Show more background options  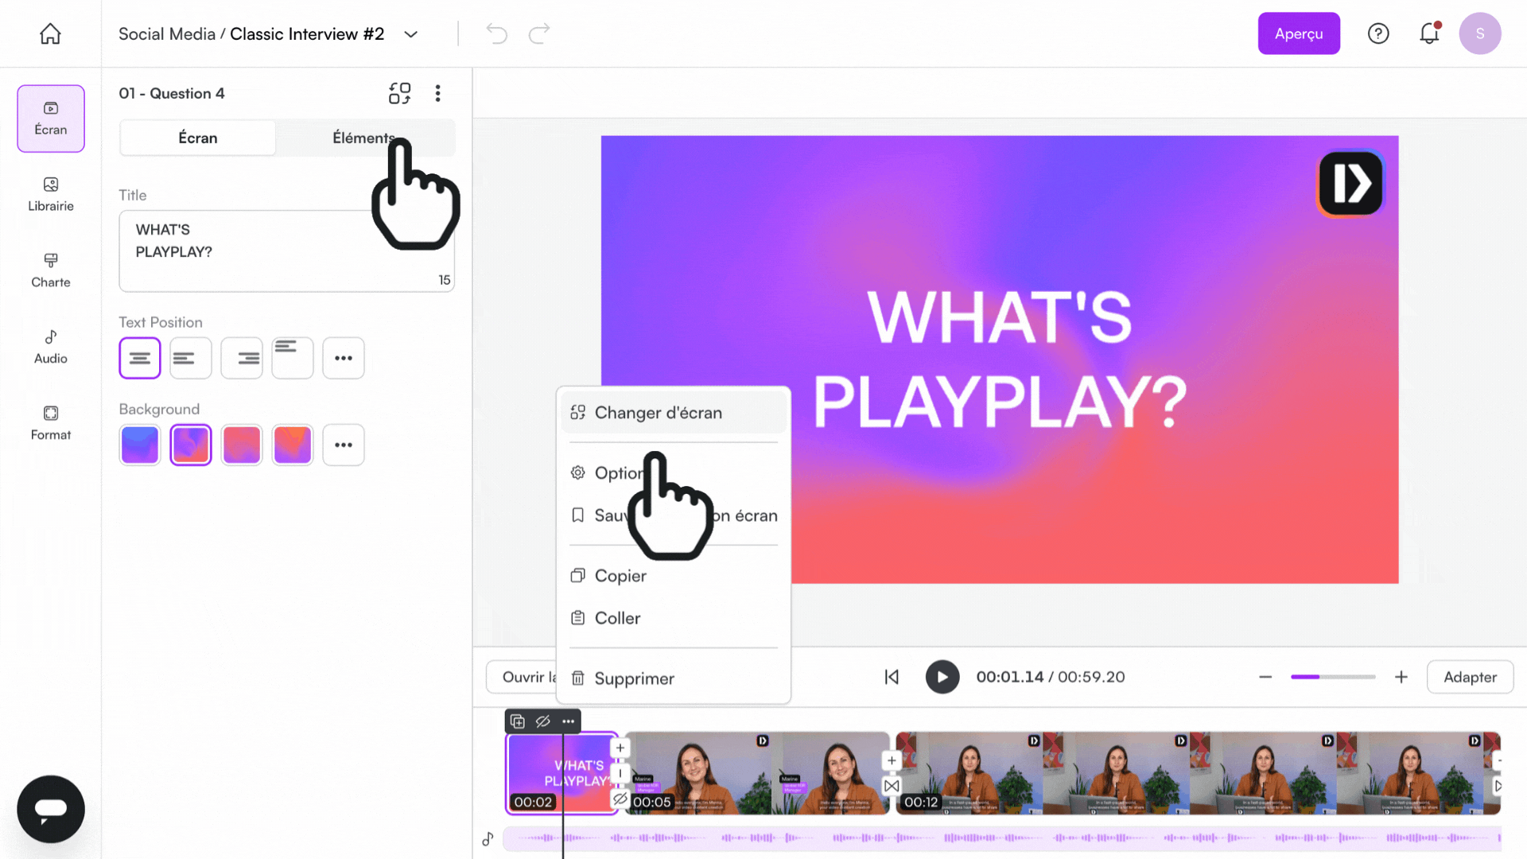344,445
